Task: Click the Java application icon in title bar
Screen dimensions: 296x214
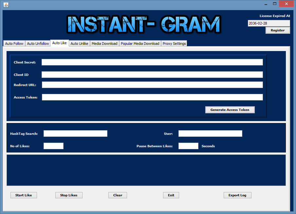Action: 6,5
